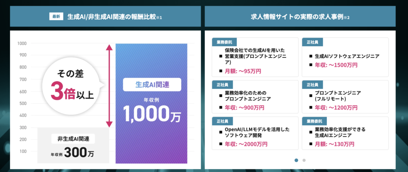Click the 生成AI/非生成AI関連の報酬比較 header
The height and width of the screenshot is (172, 408).
(x=112, y=17)
